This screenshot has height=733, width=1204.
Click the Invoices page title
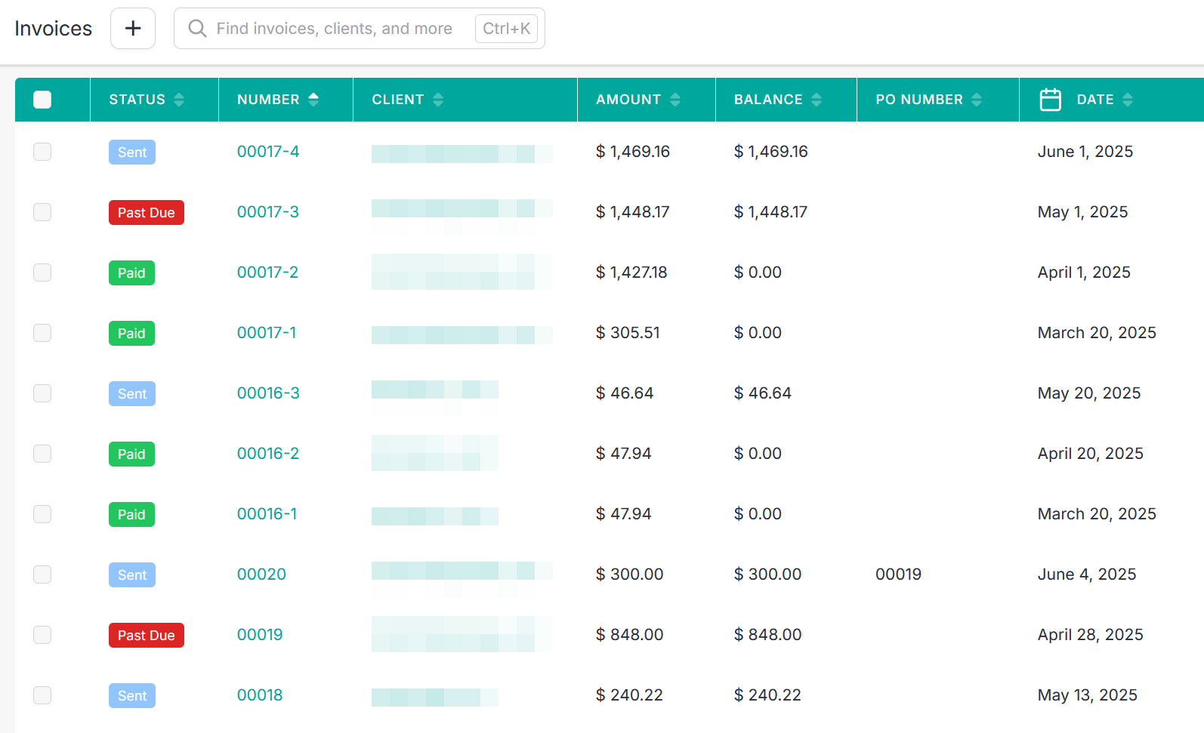(53, 29)
